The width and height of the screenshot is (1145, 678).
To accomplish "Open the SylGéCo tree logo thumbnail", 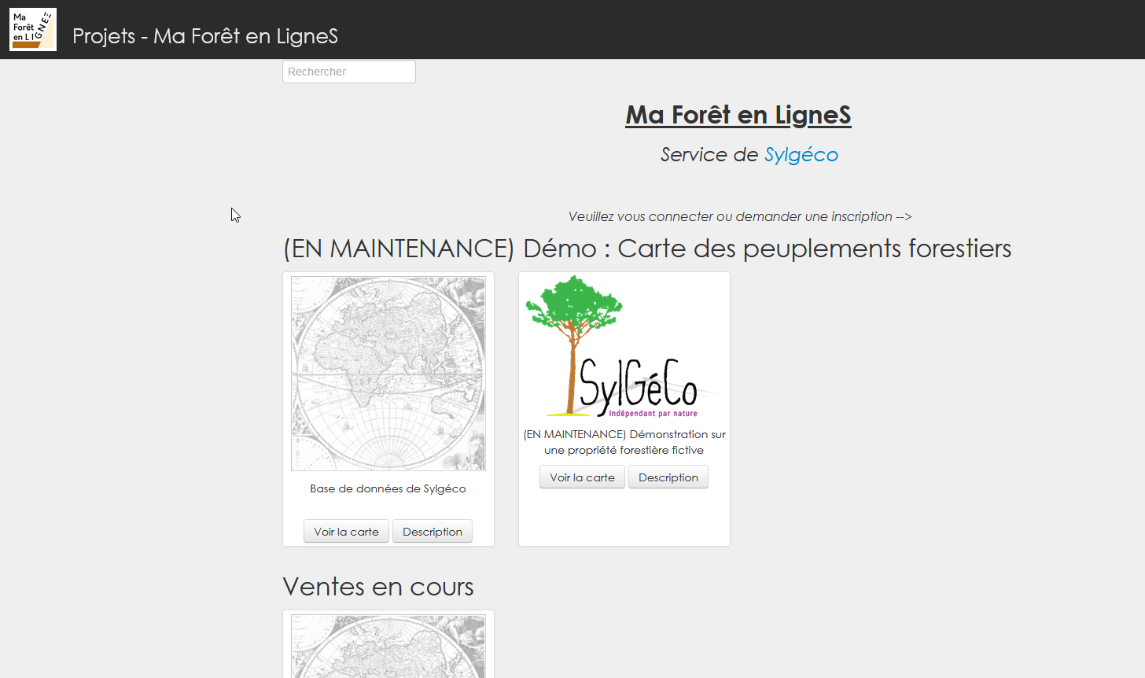I will (621, 347).
